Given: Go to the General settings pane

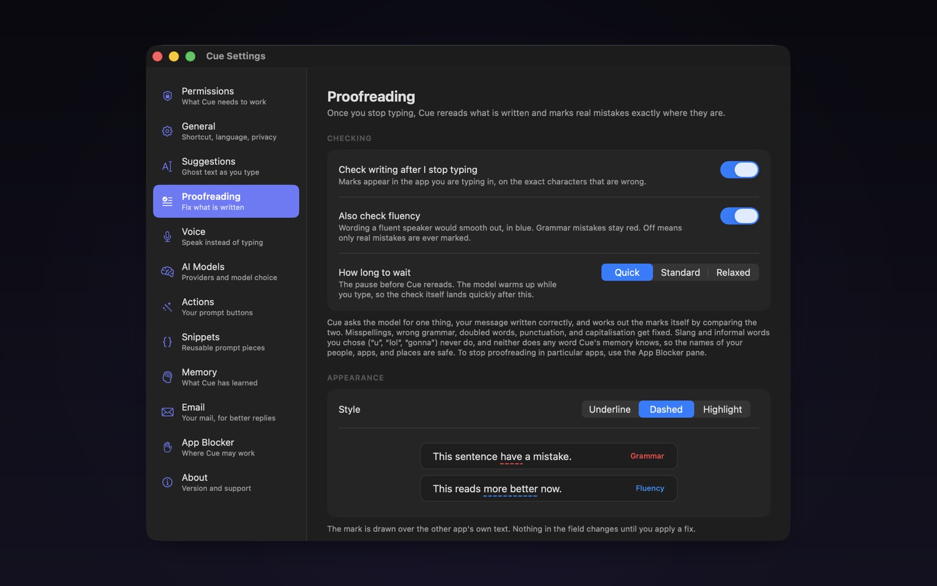Looking at the screenshot, I should [226, 131].
